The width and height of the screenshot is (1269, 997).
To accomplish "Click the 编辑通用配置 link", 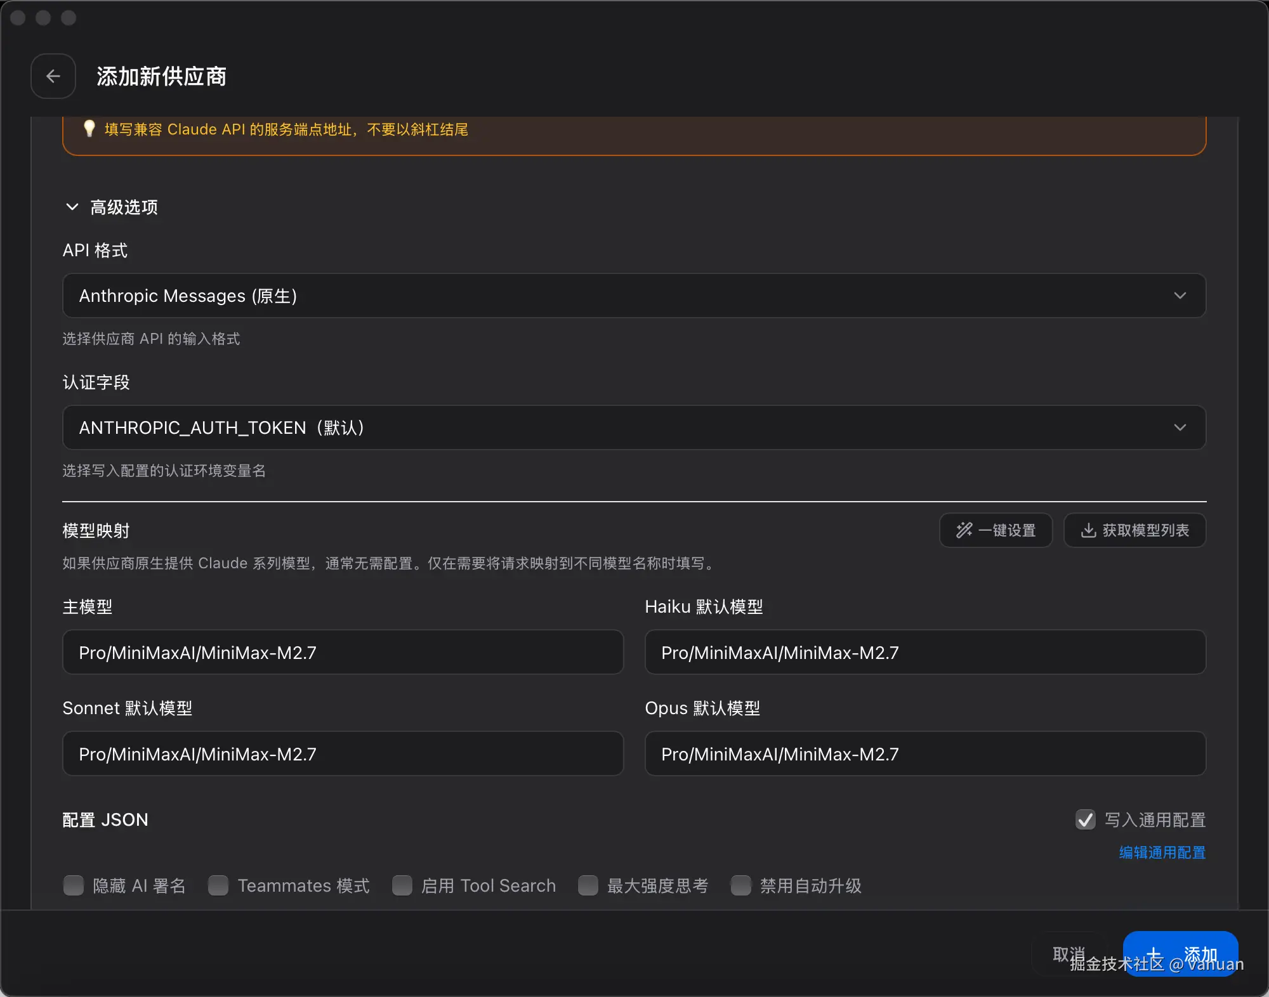I will [1162, 852].
